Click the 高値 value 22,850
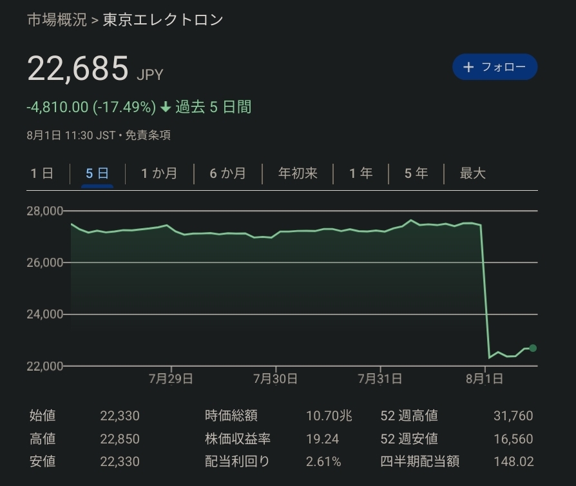The height and width of the screenshot is (486, 576). pyautogui.click(x=120, y=439)
